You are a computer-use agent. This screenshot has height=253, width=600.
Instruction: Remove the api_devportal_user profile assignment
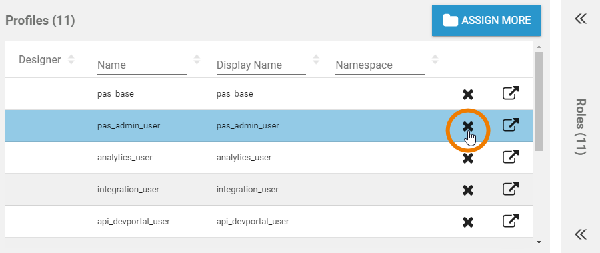(x=467, y=222)
